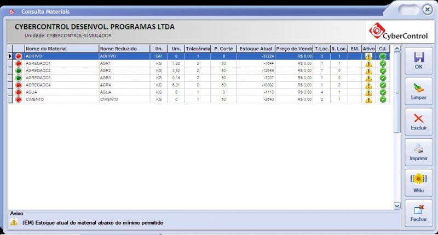The width and height of the screenshot is (438, 235).
Task: Click the red status dot for ADITIVO
Action: point(19,56)
